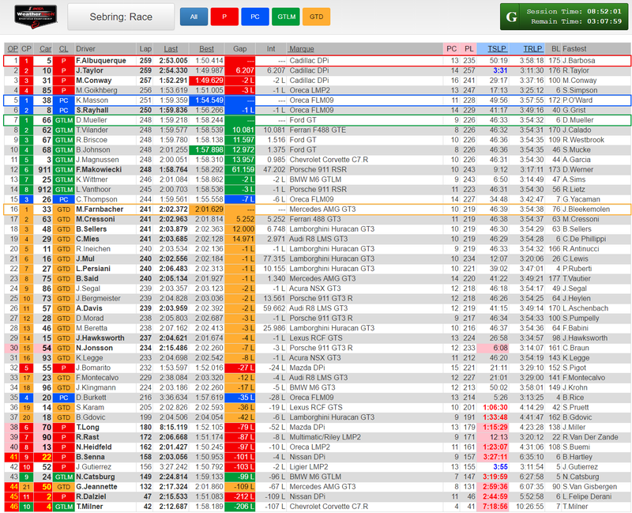Show all classes with the All filter

[194, 17]
